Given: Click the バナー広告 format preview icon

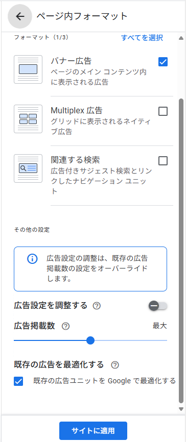Looking at the screenshot, I should 28,69.
